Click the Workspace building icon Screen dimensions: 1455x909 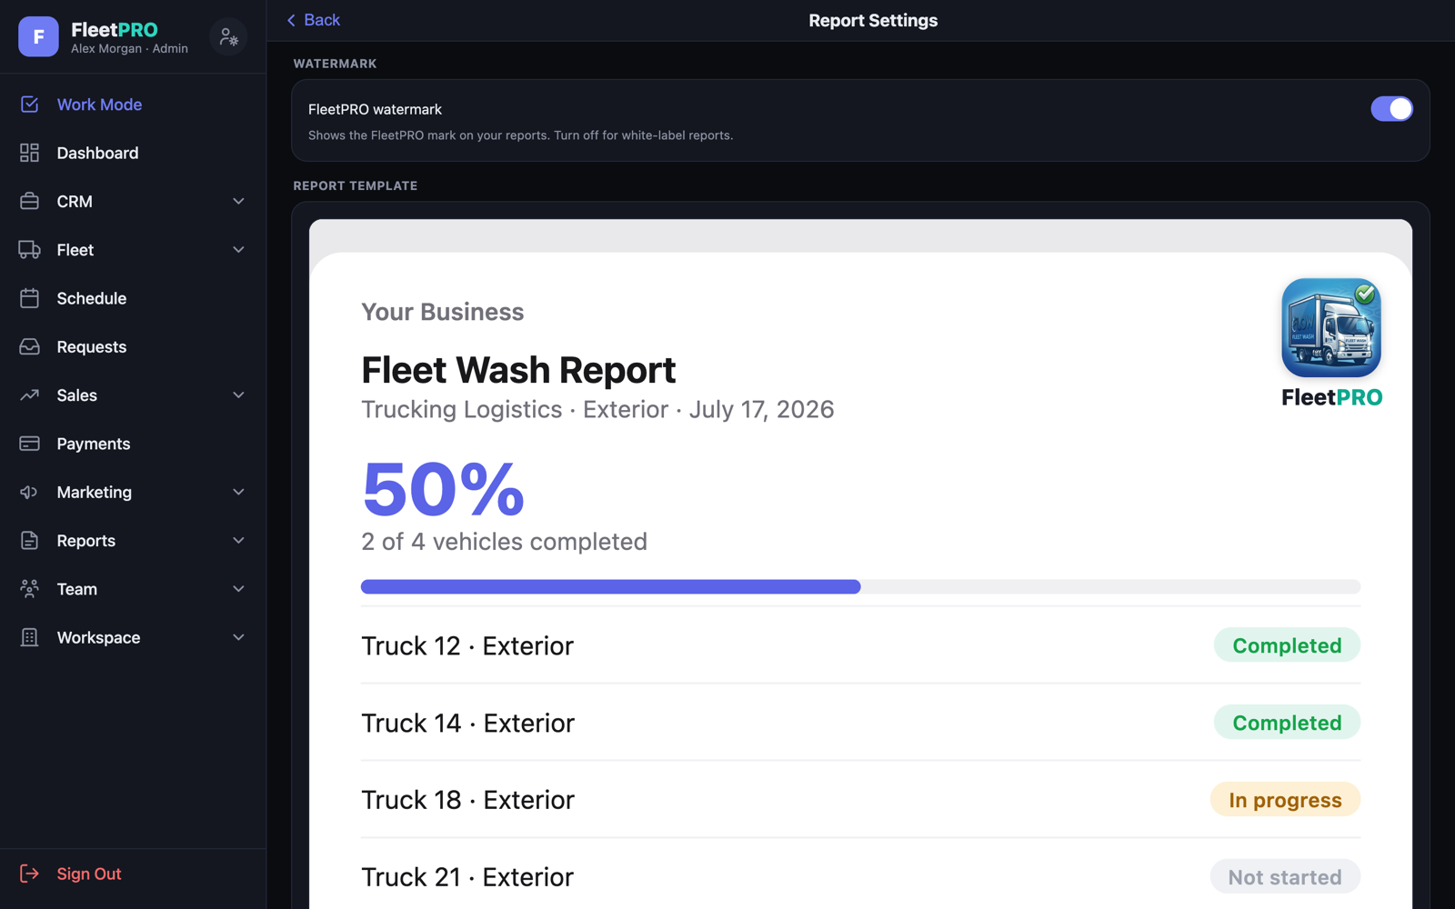click(29, 637)
